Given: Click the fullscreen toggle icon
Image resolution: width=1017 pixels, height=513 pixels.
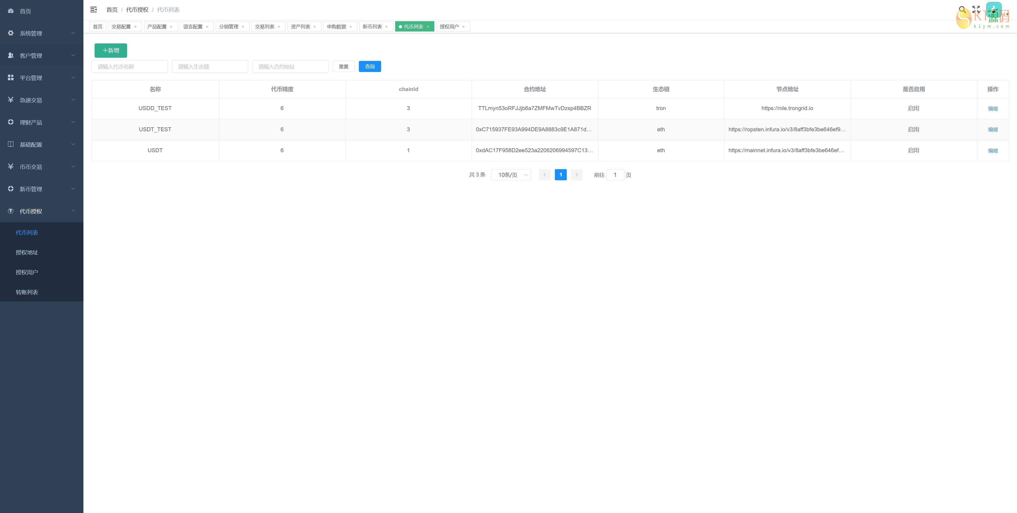Looking at the screenshot, I should point(976,10).
